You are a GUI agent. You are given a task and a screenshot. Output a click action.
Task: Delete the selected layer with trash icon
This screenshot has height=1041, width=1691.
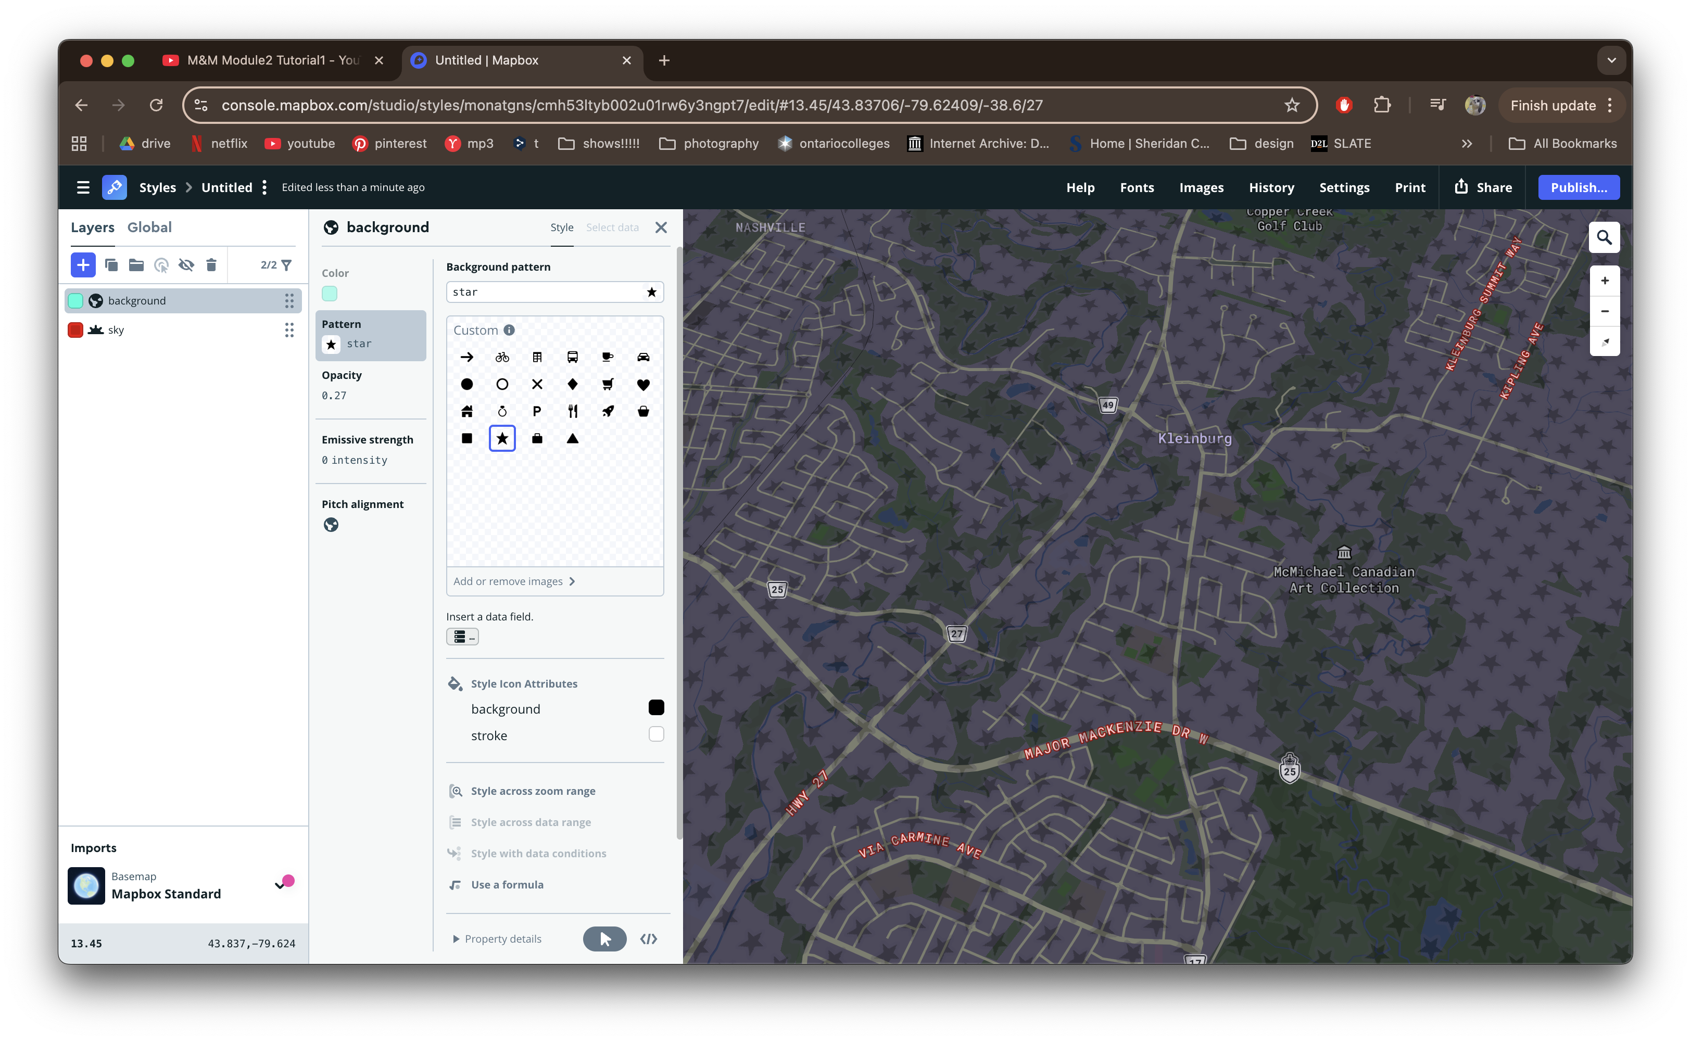[x=211, y=265]
